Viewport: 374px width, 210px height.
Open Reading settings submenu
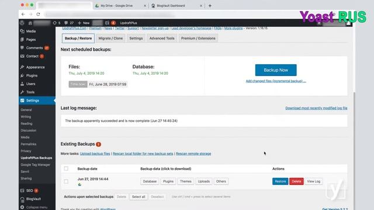26,124
